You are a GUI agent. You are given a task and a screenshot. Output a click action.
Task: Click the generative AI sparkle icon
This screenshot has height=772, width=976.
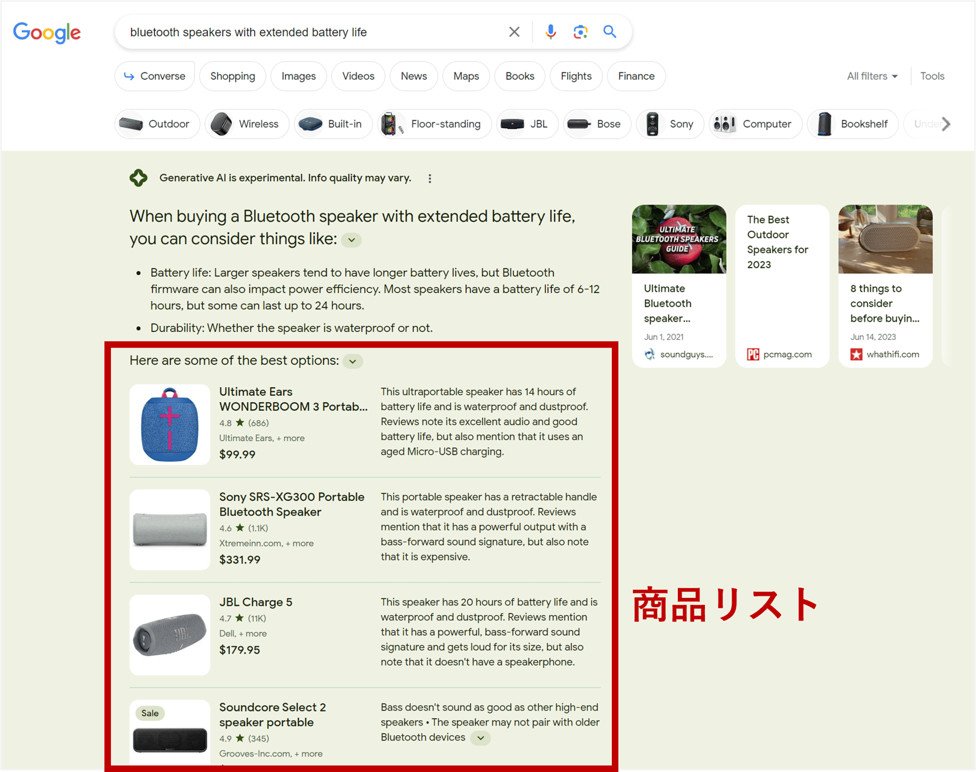tap(138, 178)
